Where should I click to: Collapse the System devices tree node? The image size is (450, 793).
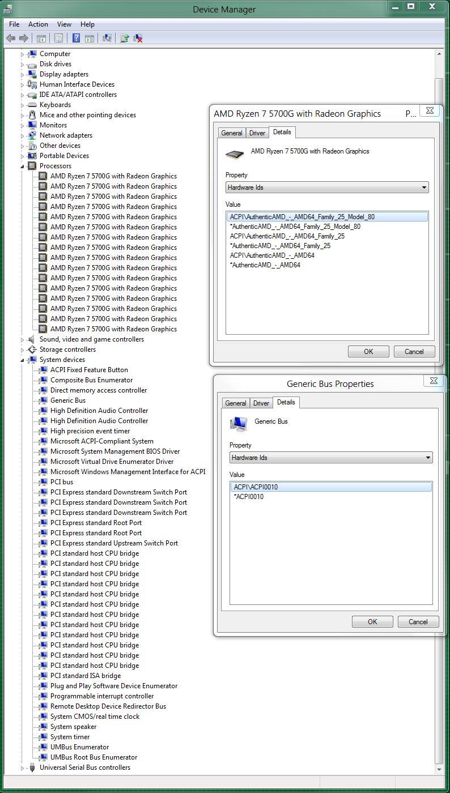[23, 360]
